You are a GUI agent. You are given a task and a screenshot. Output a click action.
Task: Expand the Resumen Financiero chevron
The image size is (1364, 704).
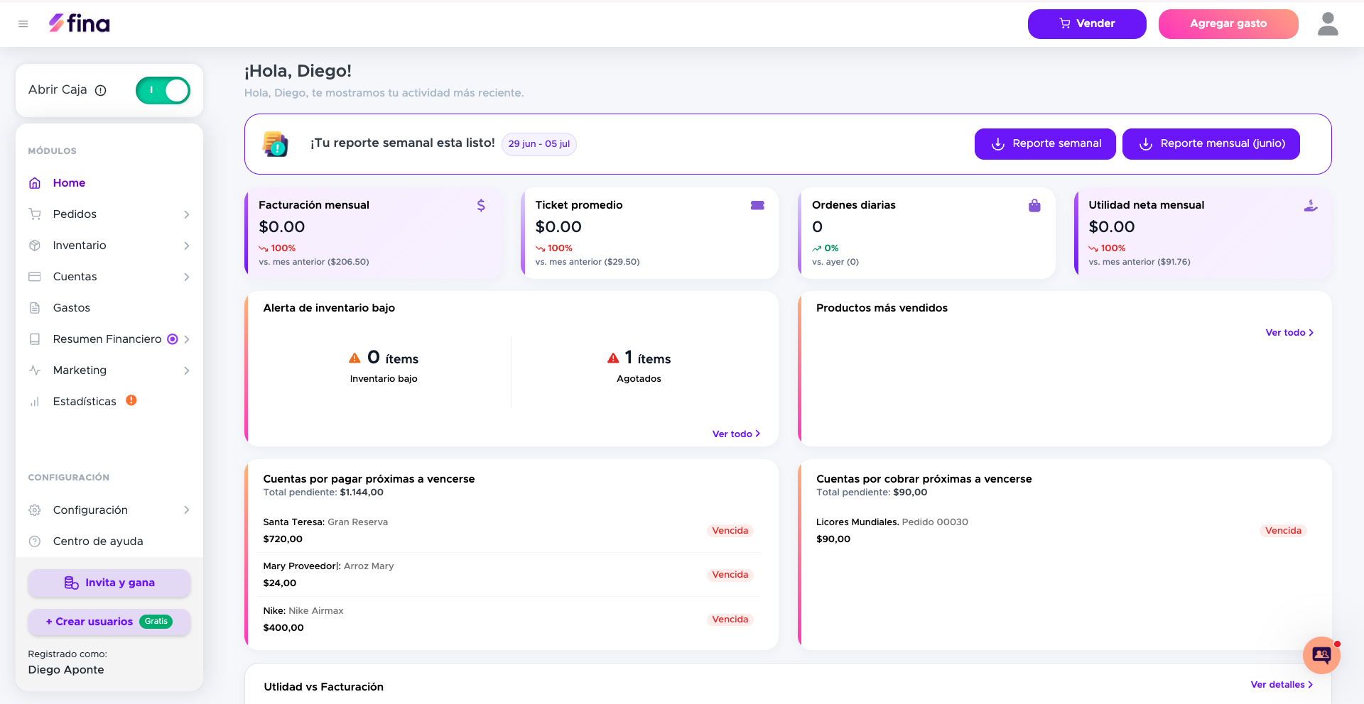tap(187, 339)
